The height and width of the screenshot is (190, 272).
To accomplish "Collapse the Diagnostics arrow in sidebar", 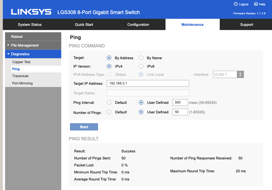I will [x=8, y=54].
